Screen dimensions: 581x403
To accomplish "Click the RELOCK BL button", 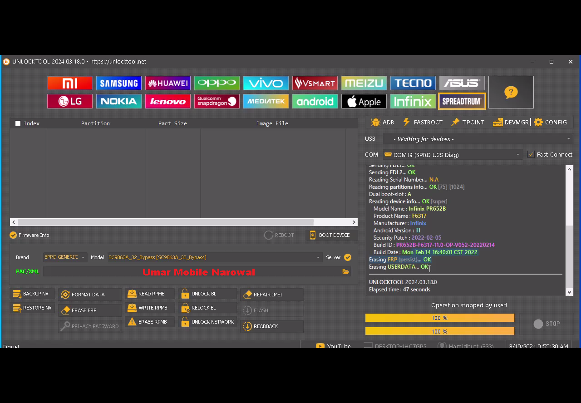I will coord(207,308).
